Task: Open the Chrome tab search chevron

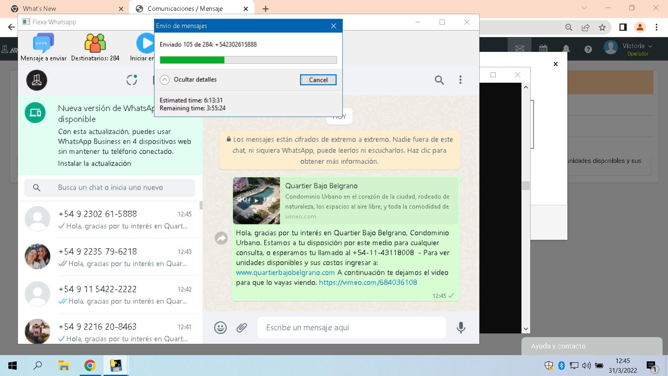Action: click(x=584, y=8)
